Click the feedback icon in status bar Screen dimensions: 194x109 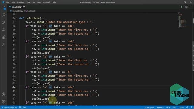(x=187, y=107)
